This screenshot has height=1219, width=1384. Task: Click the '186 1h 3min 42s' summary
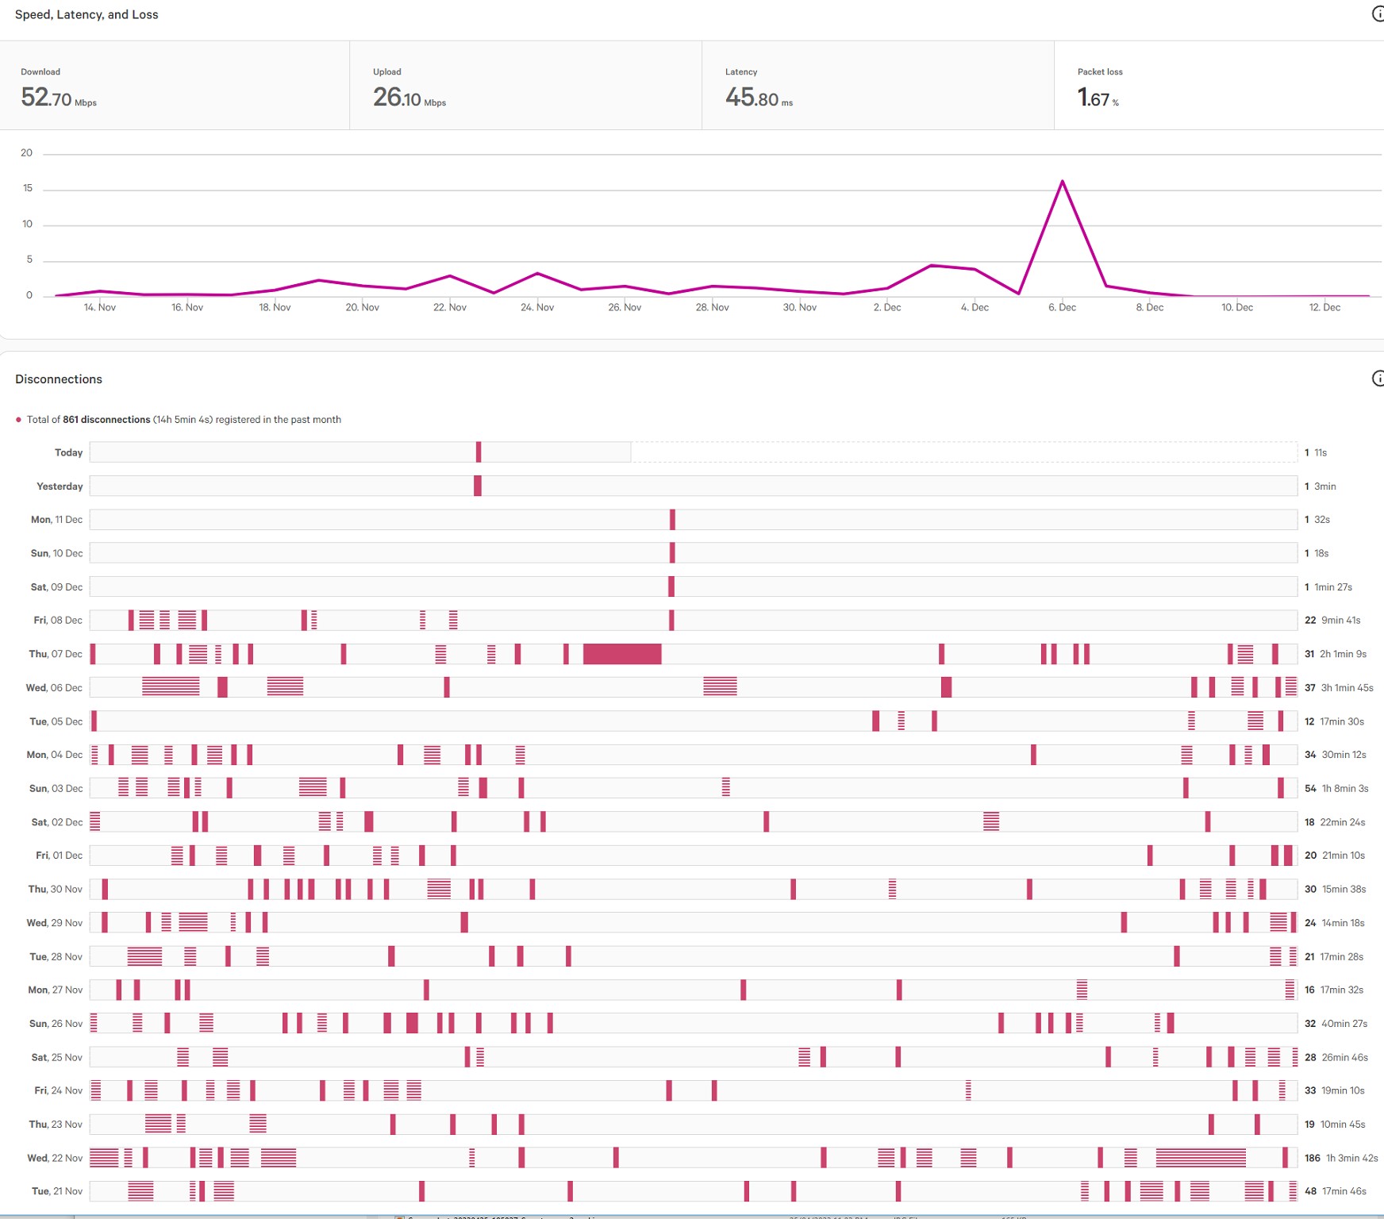point(1341,1158)
